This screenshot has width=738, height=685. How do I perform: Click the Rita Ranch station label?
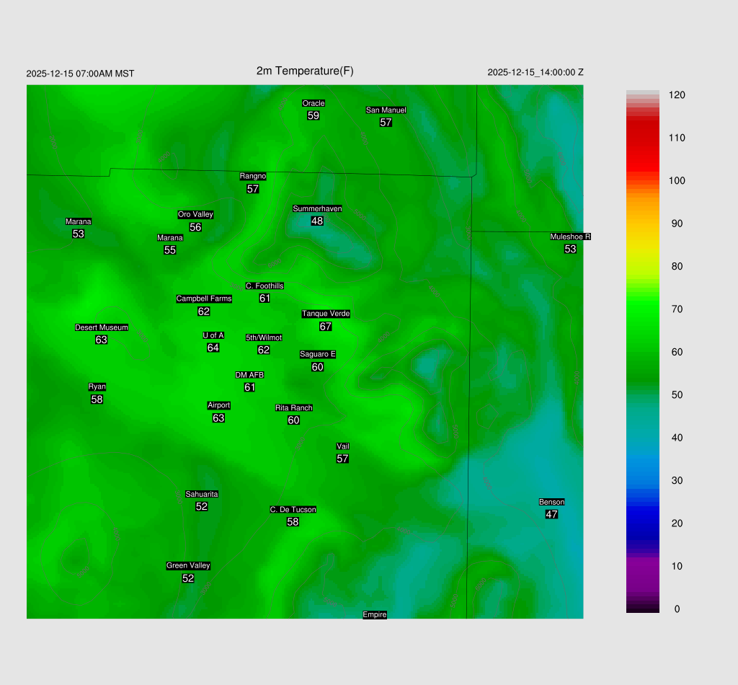click(x=293, y=408)
